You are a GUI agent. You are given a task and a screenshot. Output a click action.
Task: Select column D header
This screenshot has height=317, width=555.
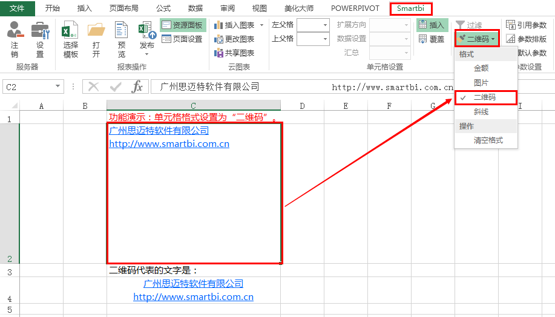pyautogui.click(x=302, y=106)
